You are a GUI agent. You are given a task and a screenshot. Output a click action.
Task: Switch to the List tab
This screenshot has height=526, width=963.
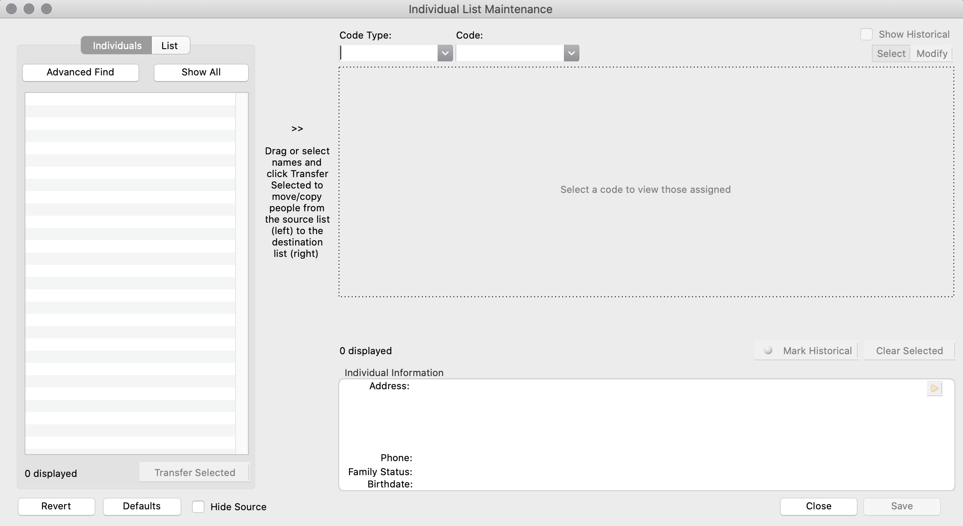[x=170, y=46]
